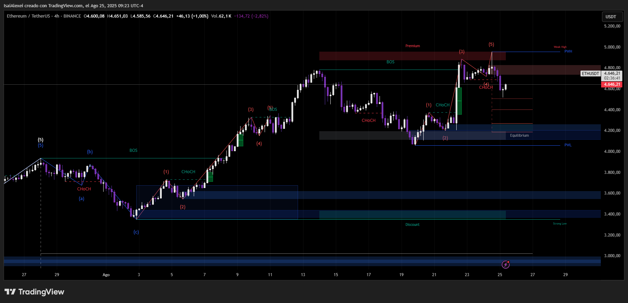Click the Weak High marker text
628x303 pixels.
click(x=560, y=47)
